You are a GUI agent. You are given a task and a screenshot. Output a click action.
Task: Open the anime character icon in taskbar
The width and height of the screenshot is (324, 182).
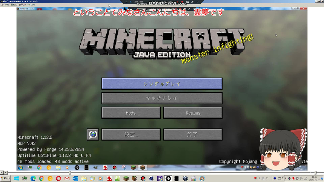pyautogui.click(x=202, y=179)
